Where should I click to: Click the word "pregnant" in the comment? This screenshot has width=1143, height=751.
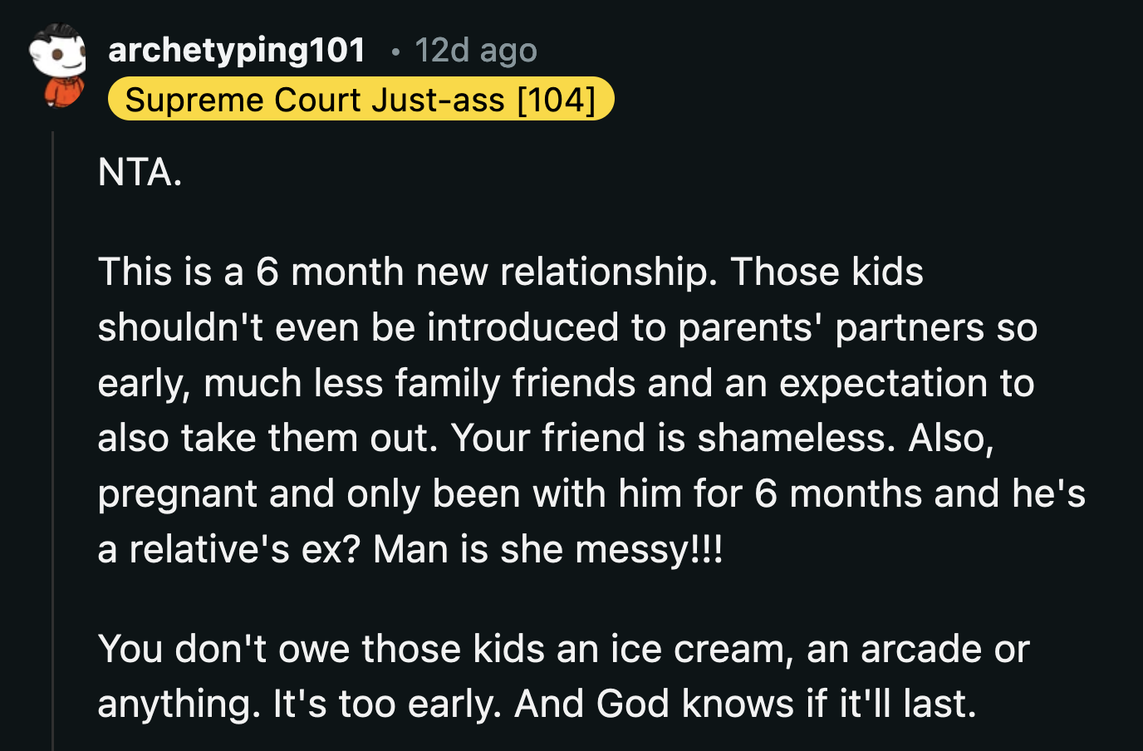click(177, 493)
